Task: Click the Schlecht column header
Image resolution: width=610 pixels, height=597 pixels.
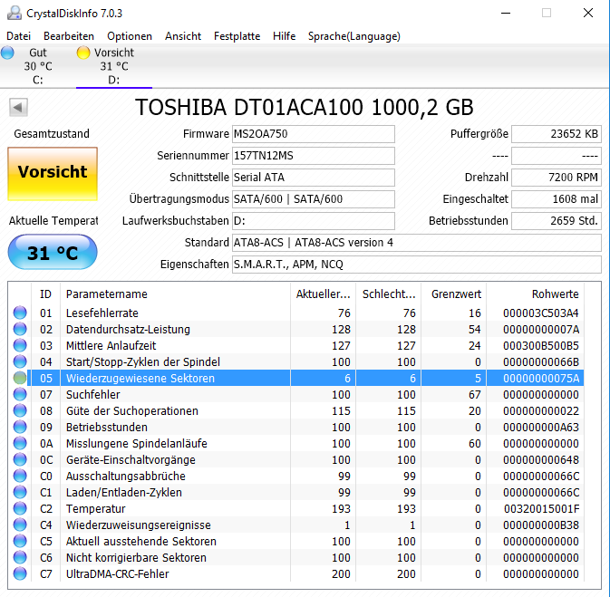Action: pos(388,294)
